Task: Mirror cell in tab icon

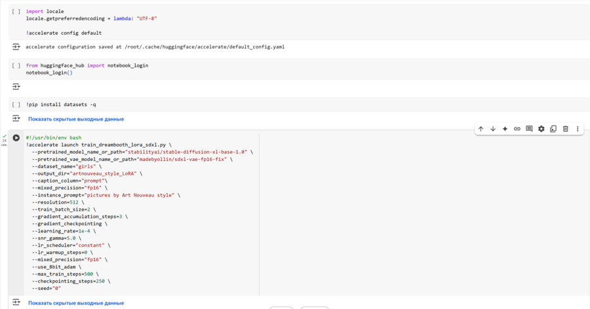Action: click(x=553, y=129)
